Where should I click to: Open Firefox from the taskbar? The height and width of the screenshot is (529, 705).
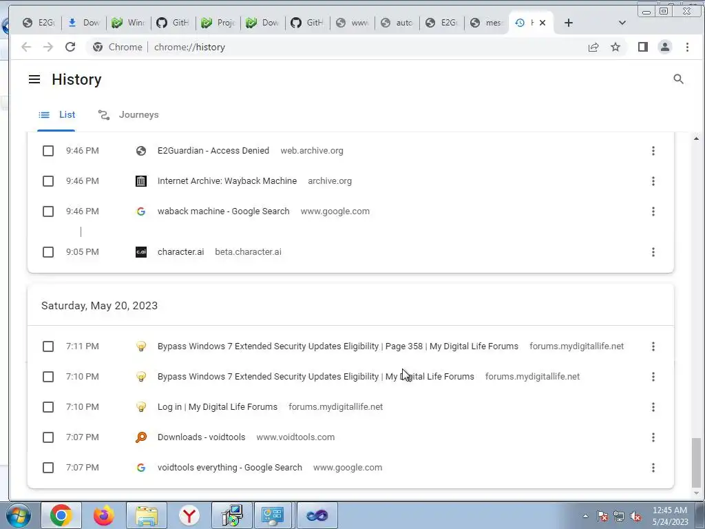tap(103, 515)
